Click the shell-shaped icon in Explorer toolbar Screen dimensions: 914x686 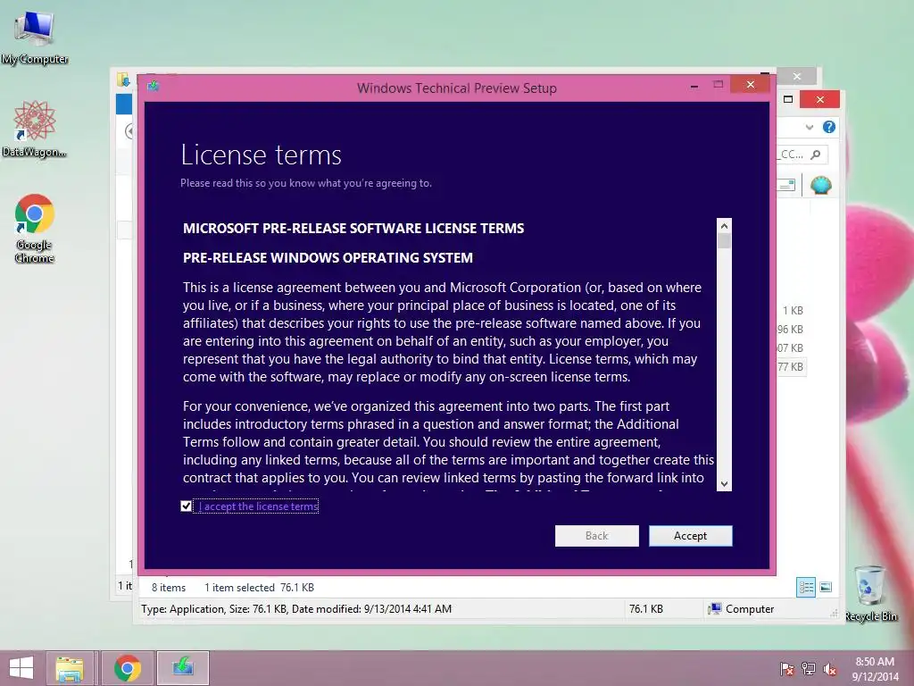(821, 185)
